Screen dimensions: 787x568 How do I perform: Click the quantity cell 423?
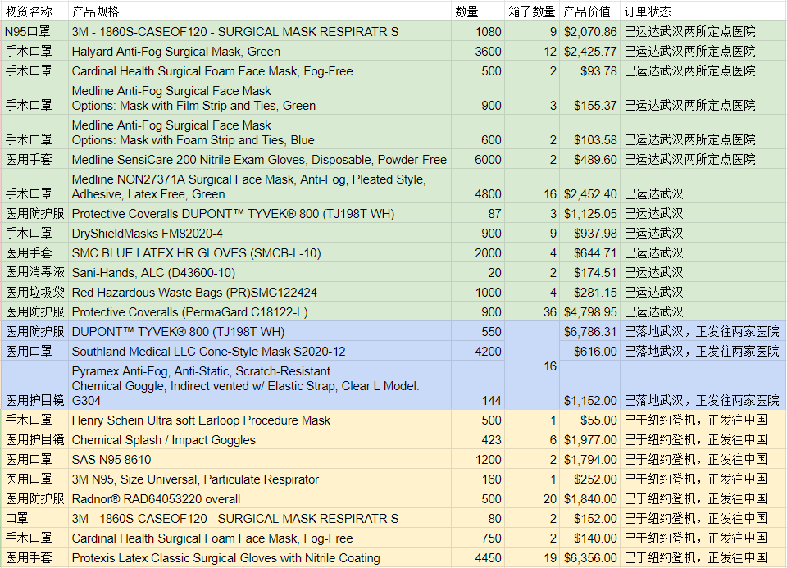click(x=478, y=439)
